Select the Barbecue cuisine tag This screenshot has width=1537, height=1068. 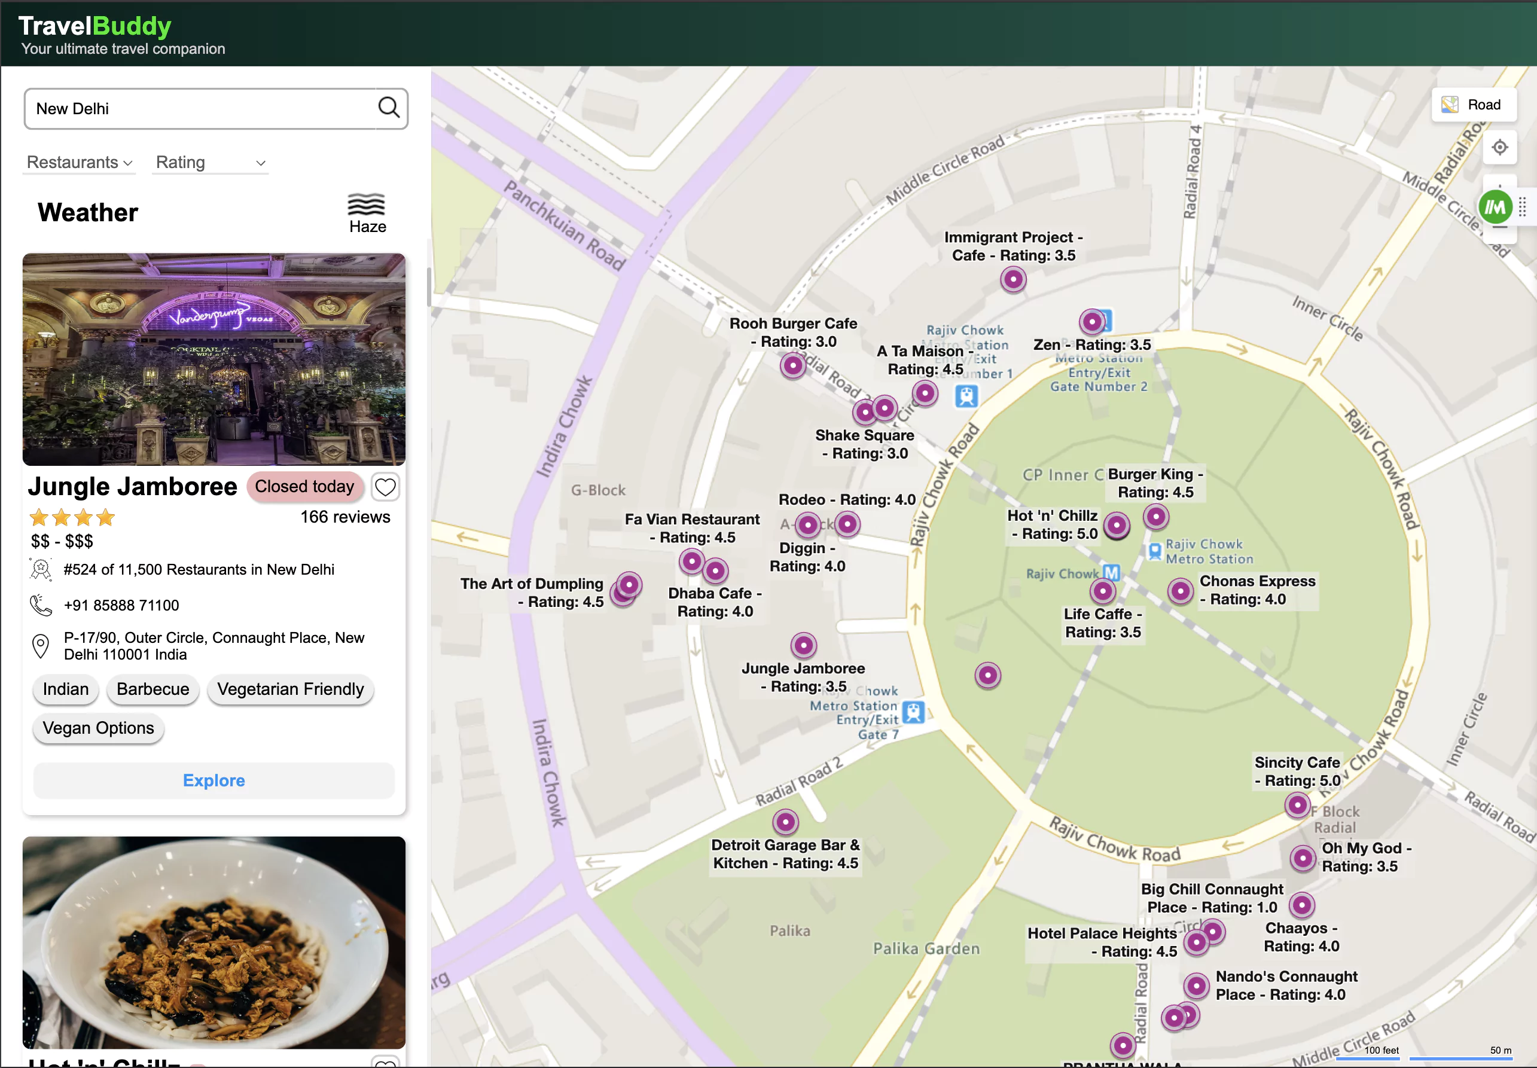153,689
